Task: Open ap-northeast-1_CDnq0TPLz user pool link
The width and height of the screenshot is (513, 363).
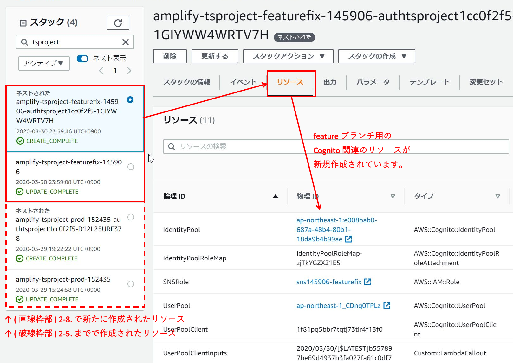Action: click(x=338, y=306)
